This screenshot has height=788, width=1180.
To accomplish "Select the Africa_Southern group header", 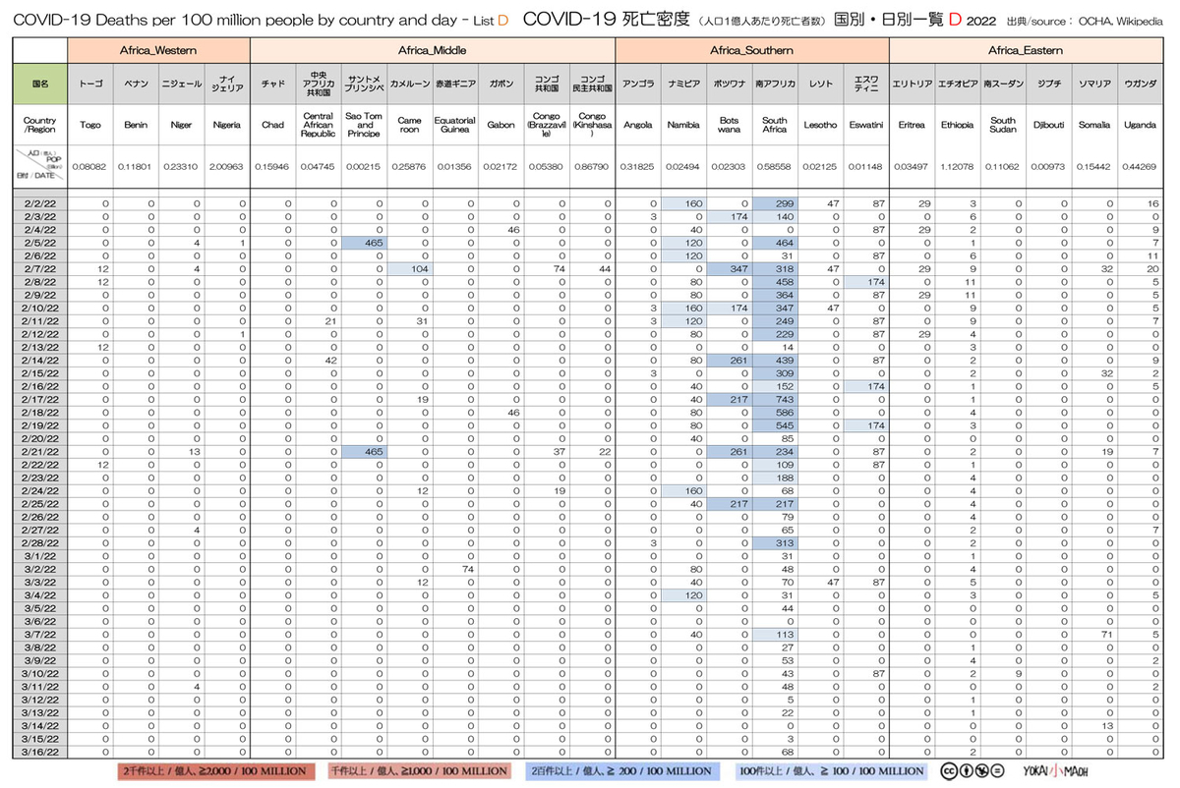I will click(x=751, y=49).
